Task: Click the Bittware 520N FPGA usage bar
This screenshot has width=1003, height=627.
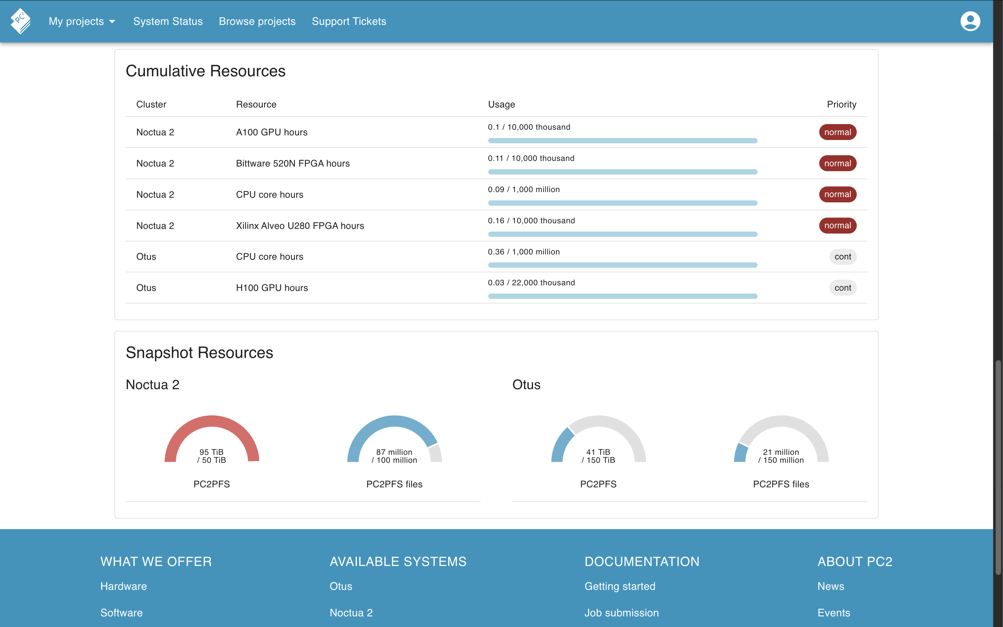Action: [x=623, y=172]
